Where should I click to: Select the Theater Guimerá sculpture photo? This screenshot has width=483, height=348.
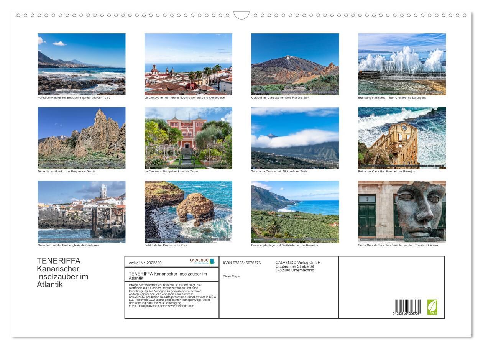(402, 212)
